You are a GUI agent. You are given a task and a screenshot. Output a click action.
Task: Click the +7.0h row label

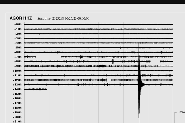pyautogui.click(x=18, y=57)
